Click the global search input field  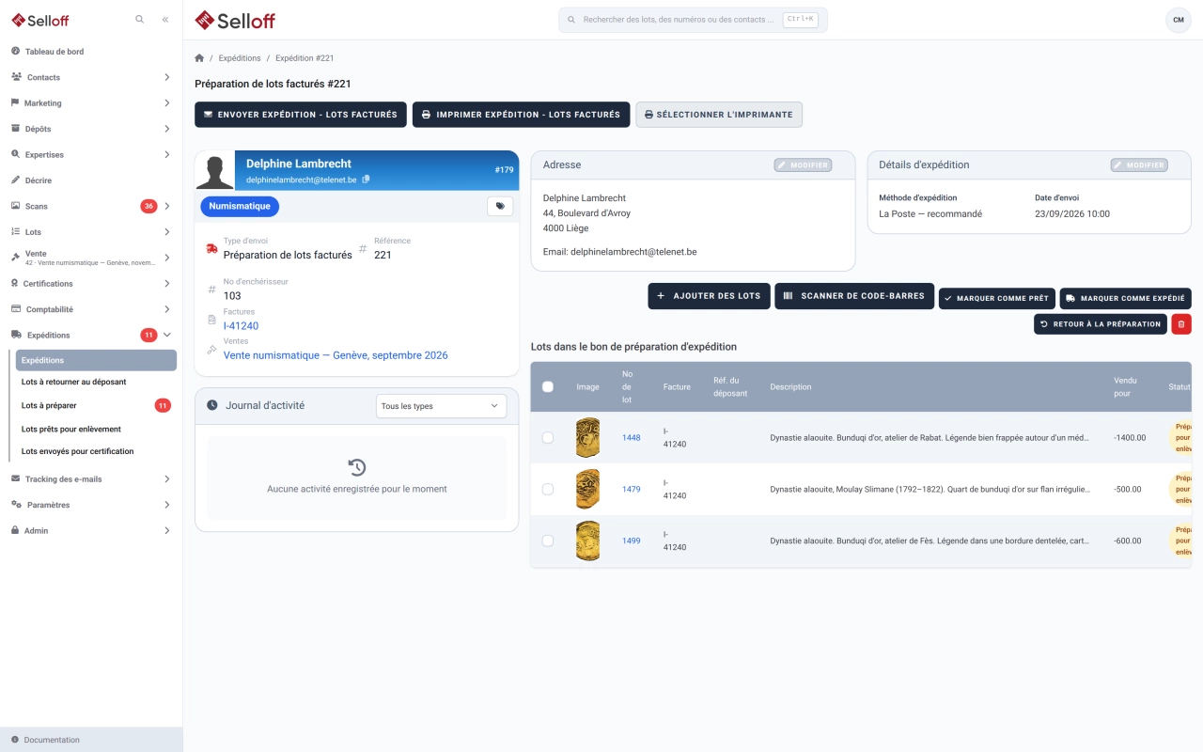pos(693,20)
